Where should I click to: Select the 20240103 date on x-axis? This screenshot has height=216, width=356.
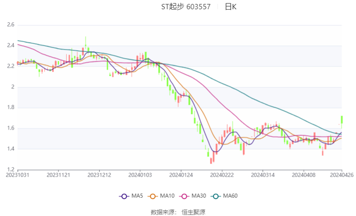tap(140, 174)
